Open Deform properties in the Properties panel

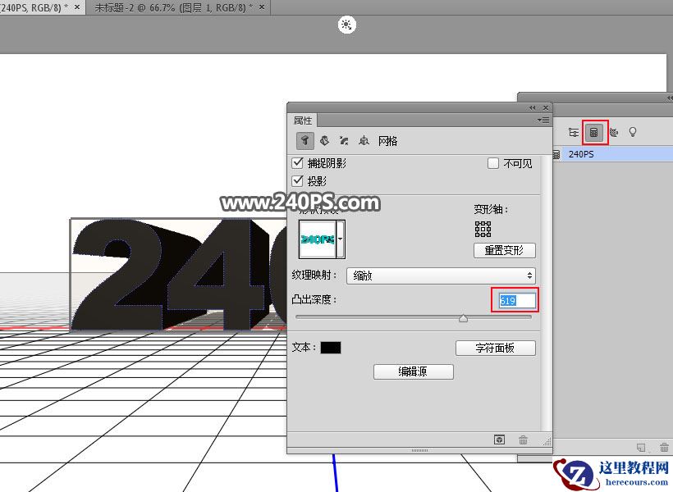pos(325,140)
